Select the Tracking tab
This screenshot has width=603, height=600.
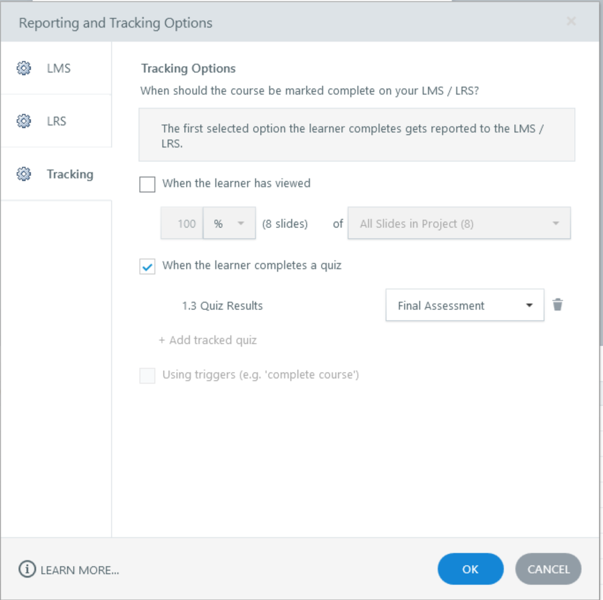(x=69, y=174)
